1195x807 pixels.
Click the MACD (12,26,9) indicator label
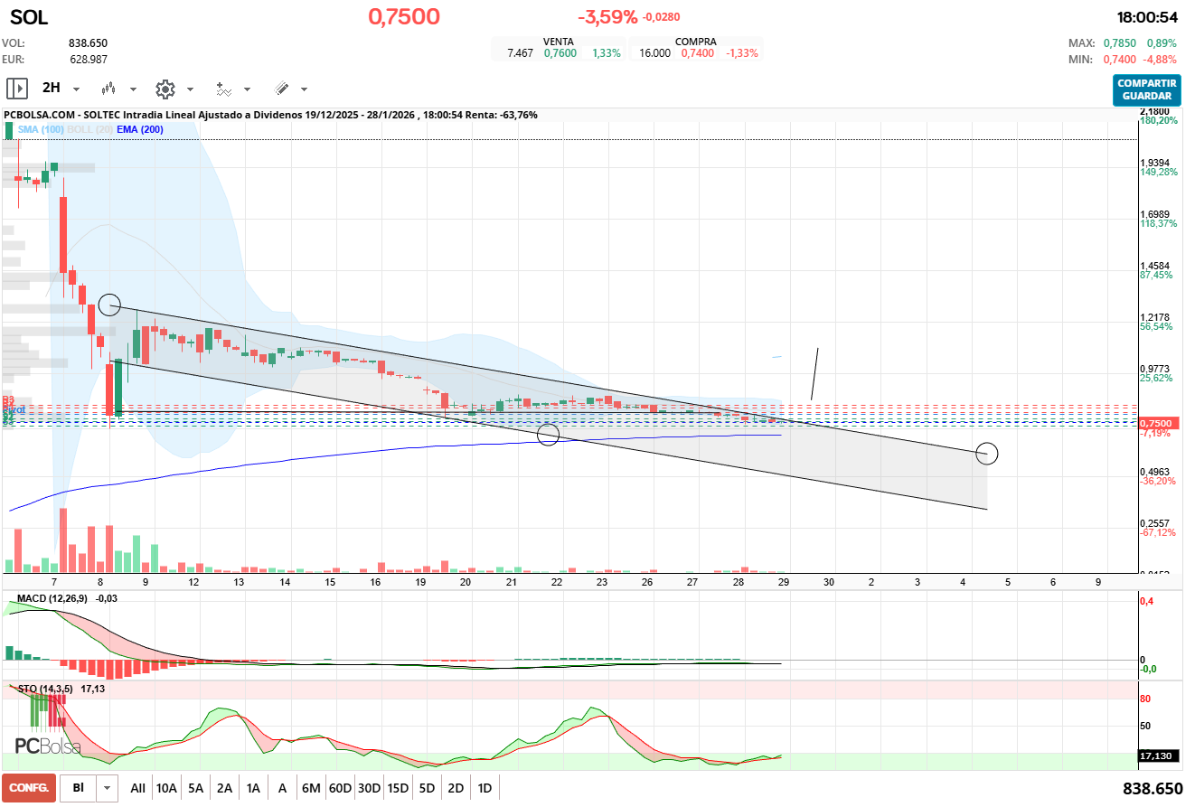[54, 598]
